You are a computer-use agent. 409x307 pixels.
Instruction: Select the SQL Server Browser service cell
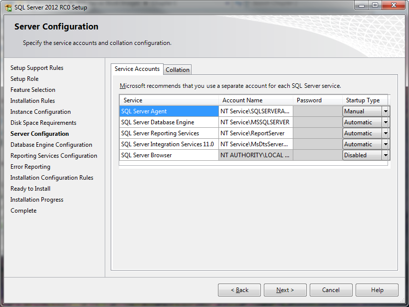(x=169, y=155)
